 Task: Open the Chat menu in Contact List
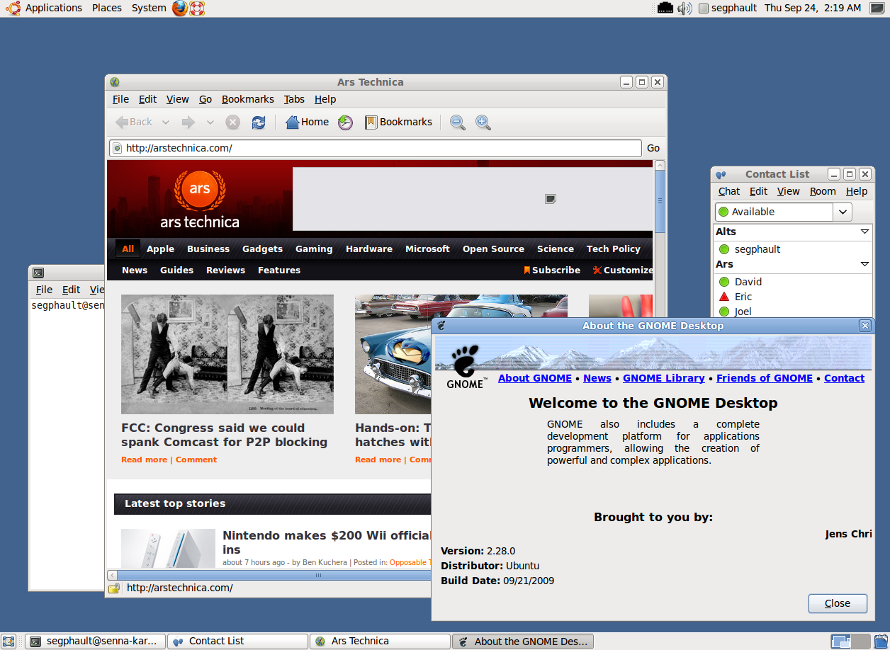[728, 191]
